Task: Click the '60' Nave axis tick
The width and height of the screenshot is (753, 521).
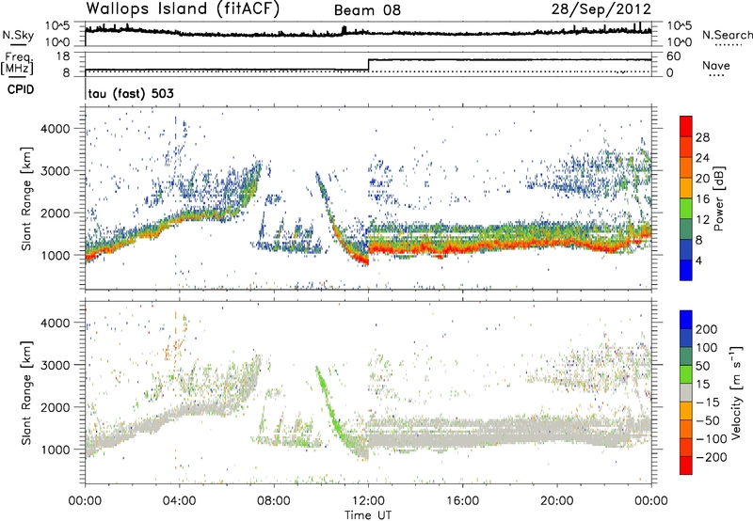Action: pos(674,56)
